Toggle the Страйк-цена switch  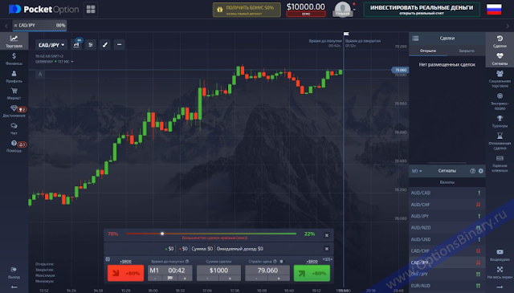point(281,261)
